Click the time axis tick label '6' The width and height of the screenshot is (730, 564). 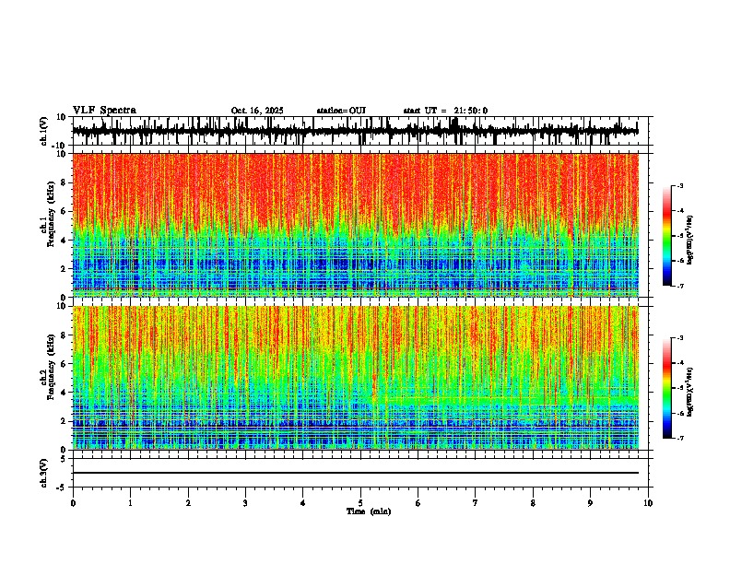point(418,503)
